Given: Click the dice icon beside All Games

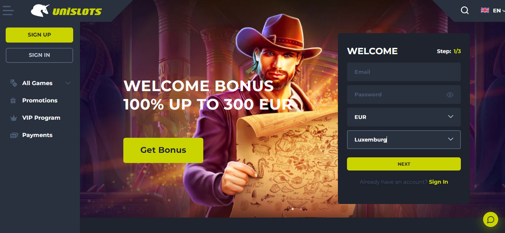Looking at the screenshot, I should [x=13, y=83].
